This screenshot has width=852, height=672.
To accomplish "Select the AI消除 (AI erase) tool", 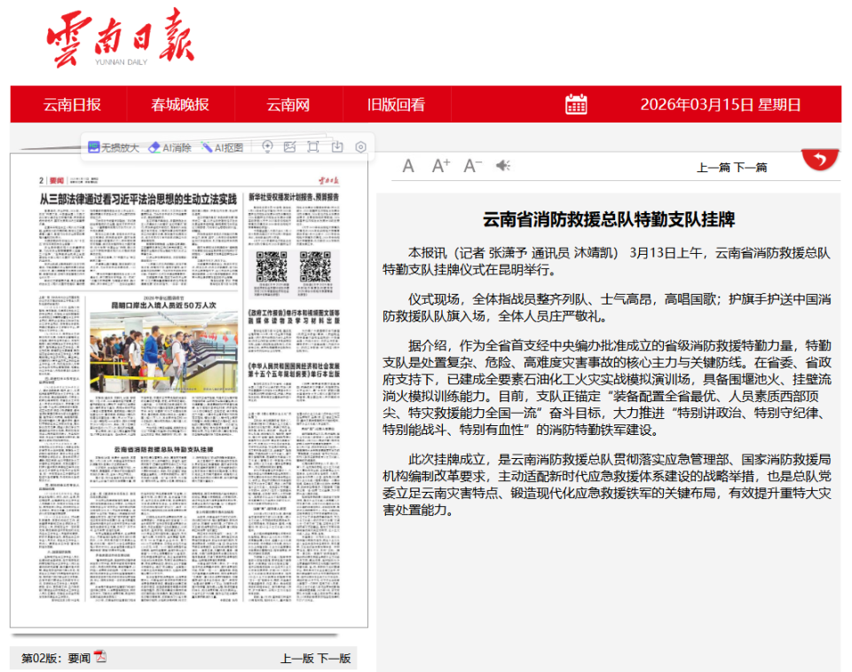I will click(x=169, y=147).
